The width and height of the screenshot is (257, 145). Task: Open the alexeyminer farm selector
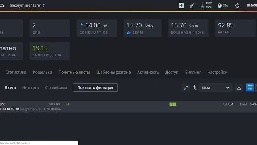[27, 5]
